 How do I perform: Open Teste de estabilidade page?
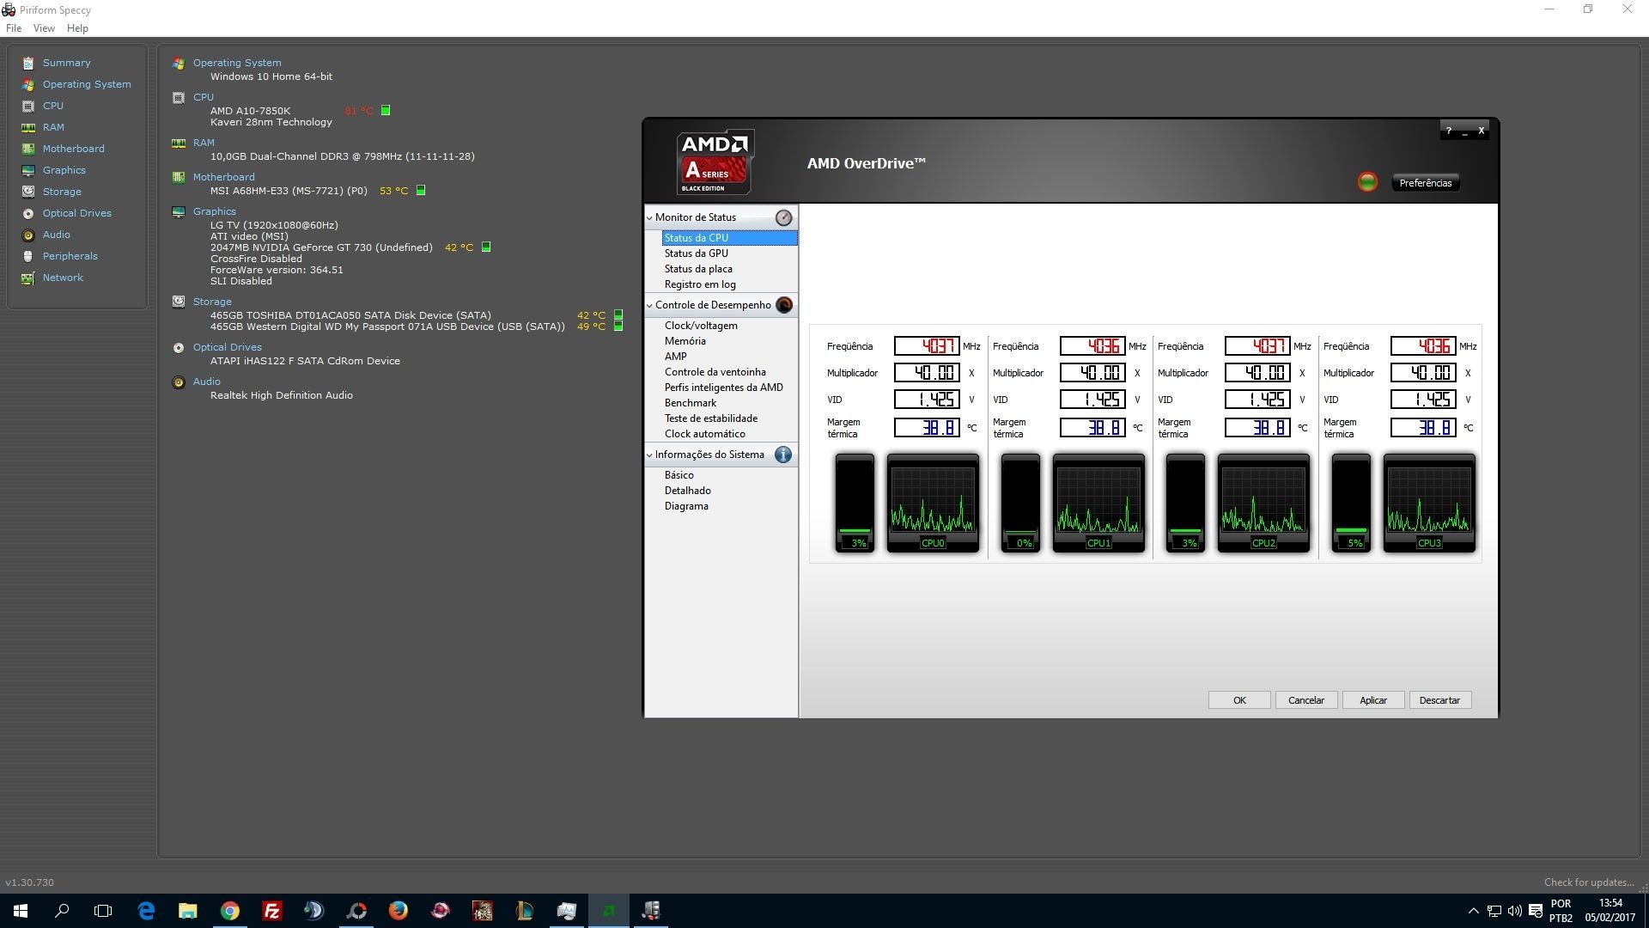711,418
